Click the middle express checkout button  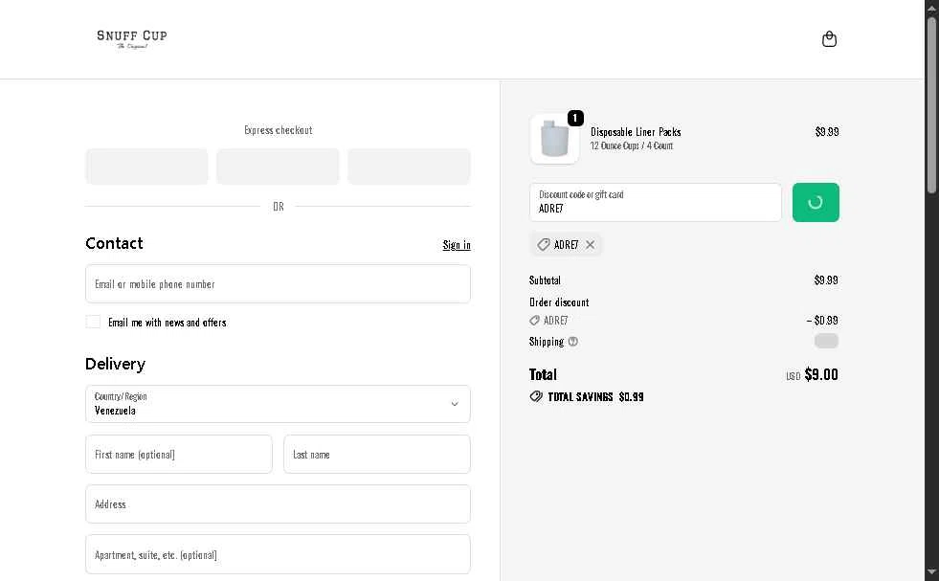(x=278, y=167)
